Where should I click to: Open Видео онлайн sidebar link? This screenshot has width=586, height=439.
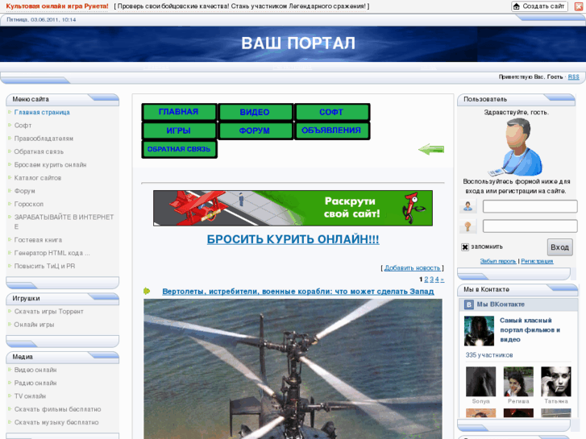pyautogui.click(x=35, y=370)
